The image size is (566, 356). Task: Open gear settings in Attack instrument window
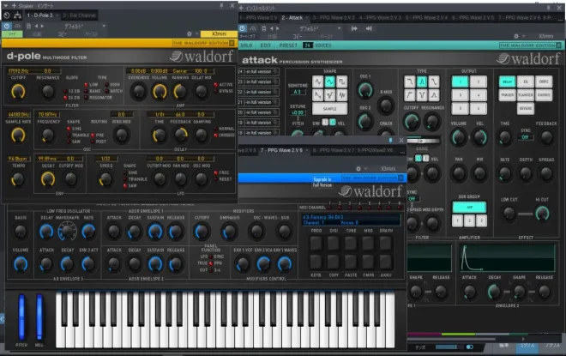point(516,36)
